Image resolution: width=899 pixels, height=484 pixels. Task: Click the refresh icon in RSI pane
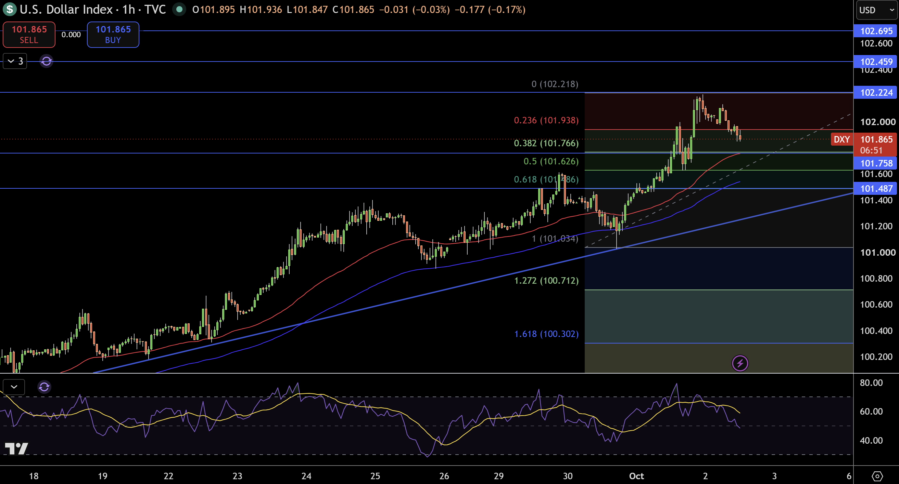44,387
